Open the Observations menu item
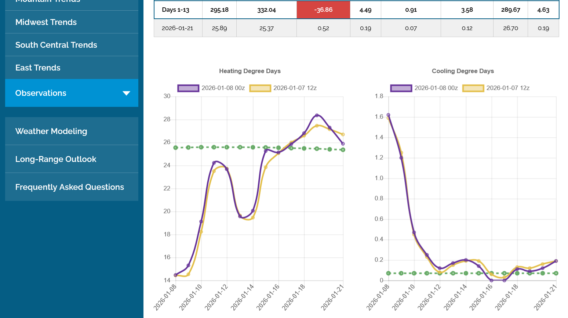568x318 pixels. (x=41, y=93)
